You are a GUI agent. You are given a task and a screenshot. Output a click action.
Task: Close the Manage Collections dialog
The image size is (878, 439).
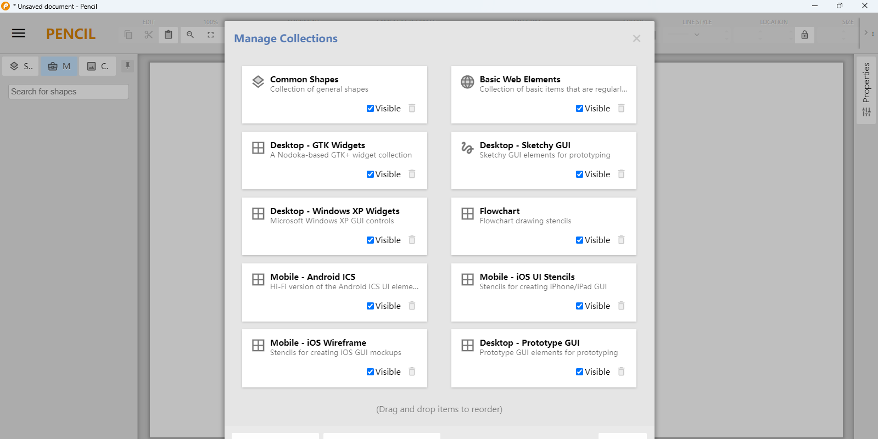(x=636, y=38)
